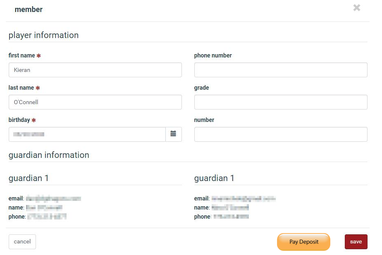Click the right guardian's name value
The image size is (382, 255).
click(x=230, y=207)
